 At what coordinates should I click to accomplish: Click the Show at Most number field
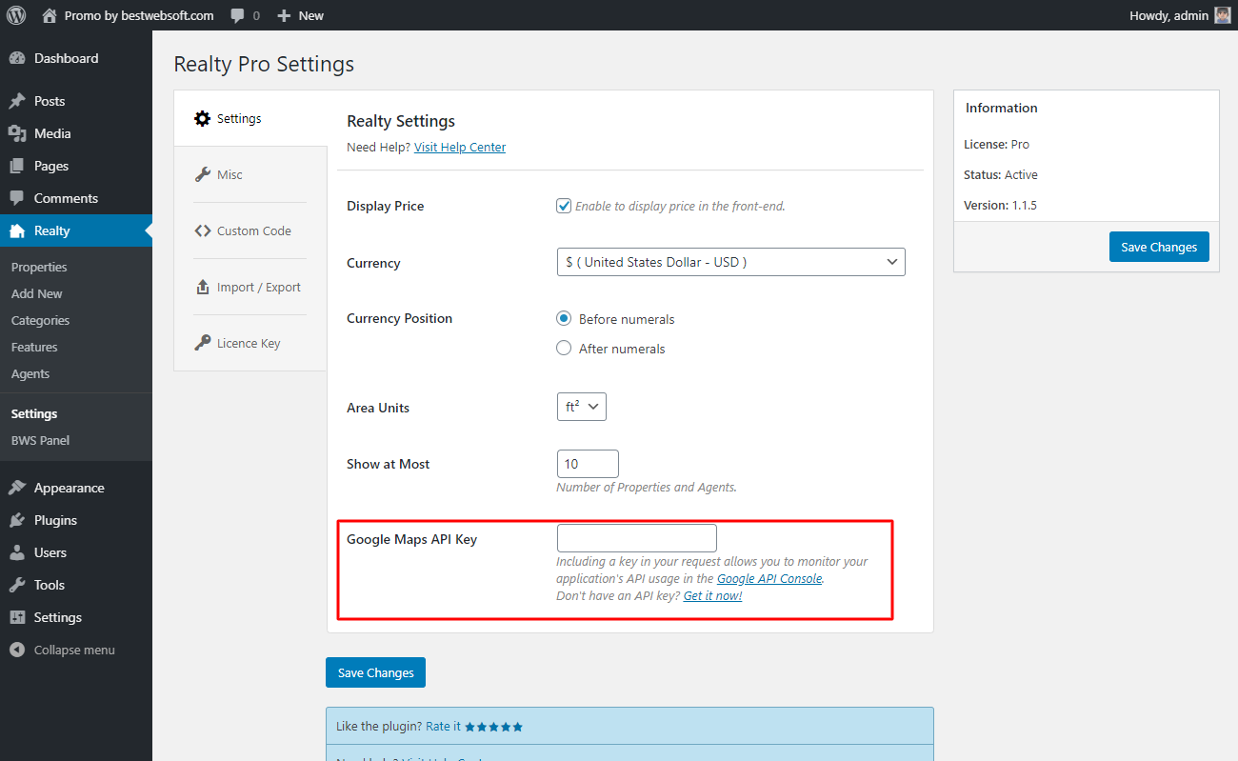588,464
